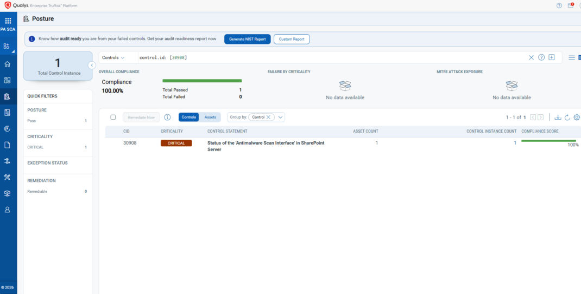The image size is (581, 294).
Task: Open the hamburger list menu icon
Action: [572, 57]
